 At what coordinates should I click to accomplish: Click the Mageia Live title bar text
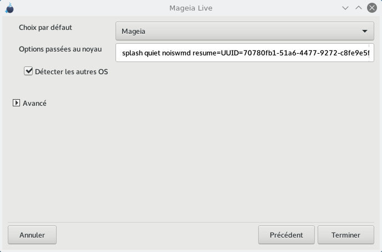pyautogui.click(x=191, y=8)
